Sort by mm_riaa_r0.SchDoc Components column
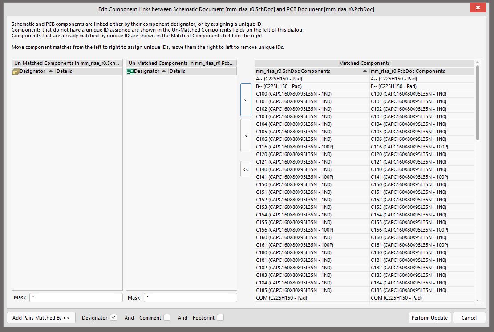 coord(312,71)
